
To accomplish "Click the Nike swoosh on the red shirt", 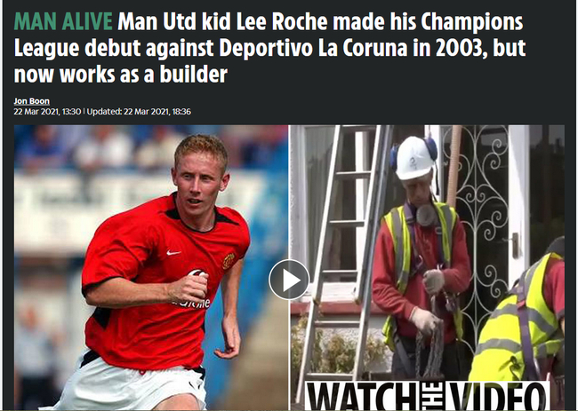I will point(173,253).
